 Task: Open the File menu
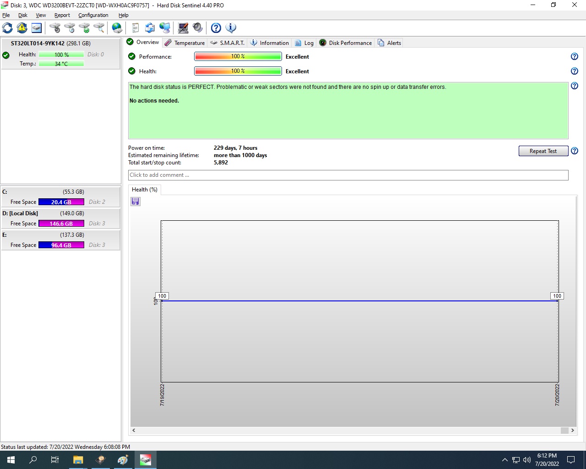coord(6,15)
